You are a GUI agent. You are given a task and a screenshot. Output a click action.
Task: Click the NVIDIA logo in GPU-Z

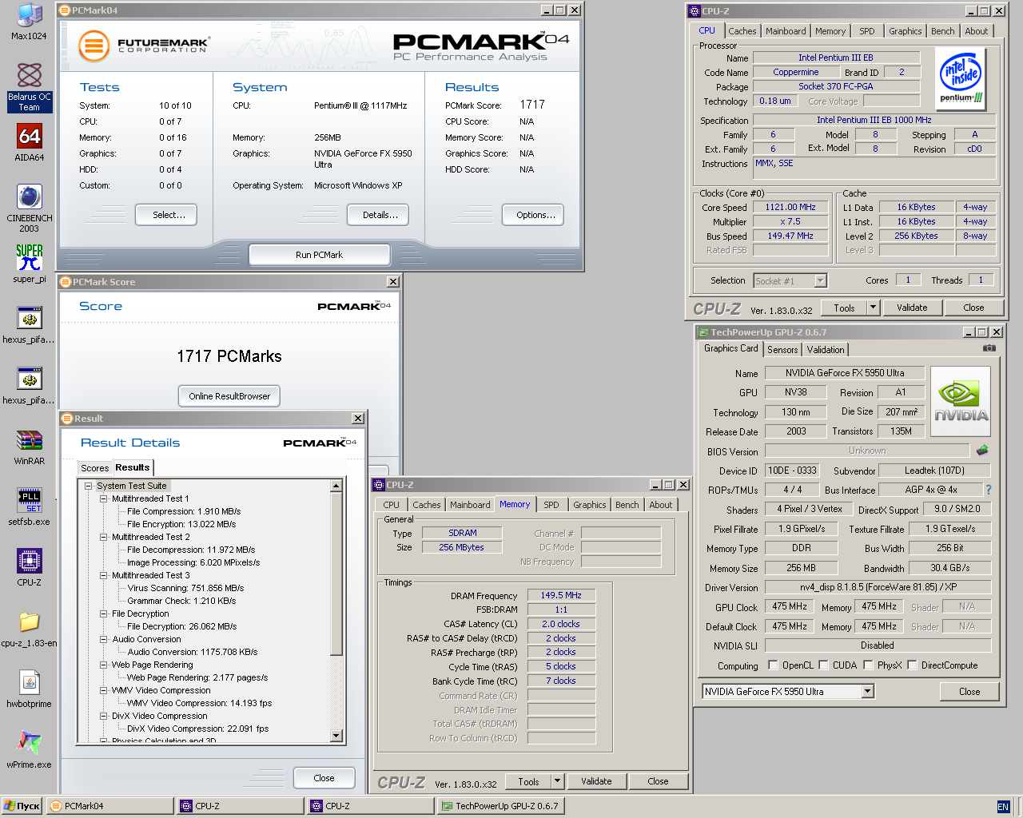(x=961, y=401)
